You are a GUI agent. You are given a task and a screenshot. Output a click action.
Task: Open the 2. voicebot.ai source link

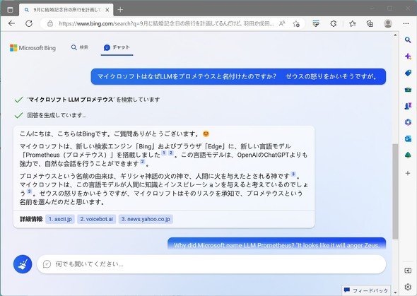97,219
